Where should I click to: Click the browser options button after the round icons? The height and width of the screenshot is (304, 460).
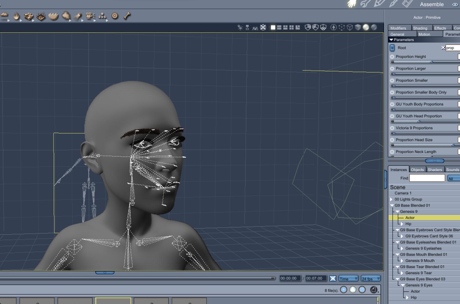tap(374, 290)
